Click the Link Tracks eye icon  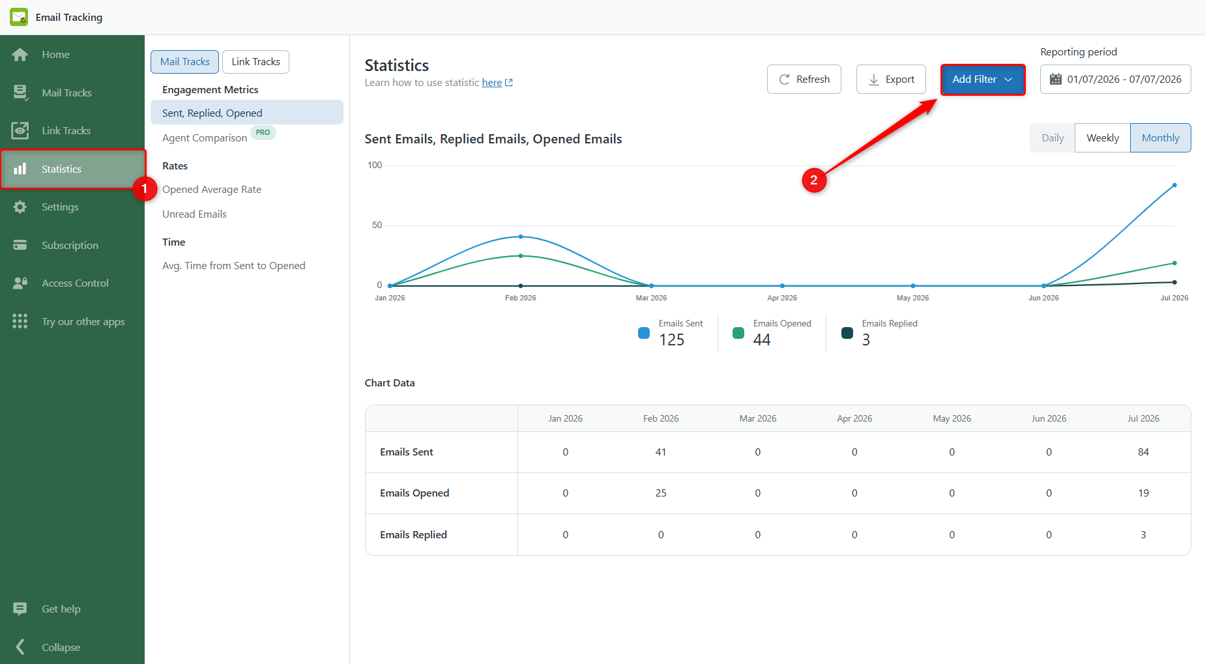coord(20,130)
